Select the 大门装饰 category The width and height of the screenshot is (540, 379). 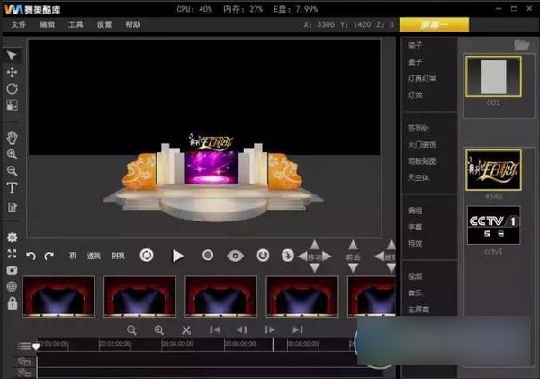point(422,145)
